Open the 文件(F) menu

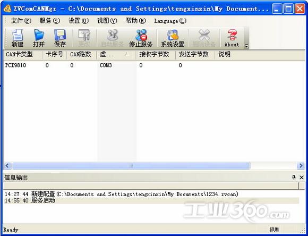[21, 21]
